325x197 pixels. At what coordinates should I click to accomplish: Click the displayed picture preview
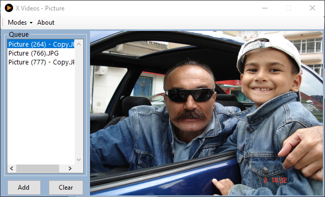pyautogui.click(x=206, y=113)
